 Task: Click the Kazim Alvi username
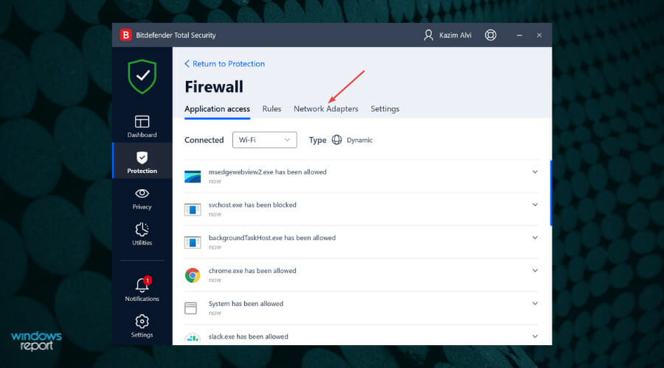455,35
